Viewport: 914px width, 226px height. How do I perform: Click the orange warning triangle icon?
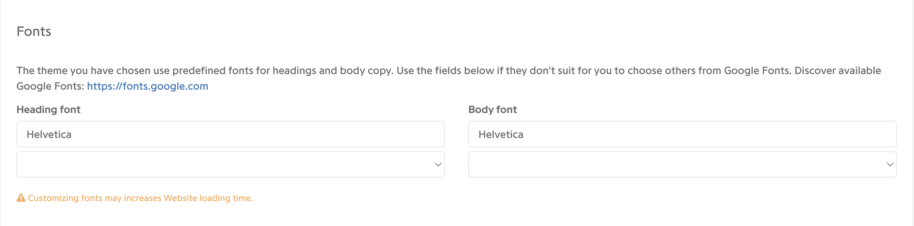[x=21, y=198]
